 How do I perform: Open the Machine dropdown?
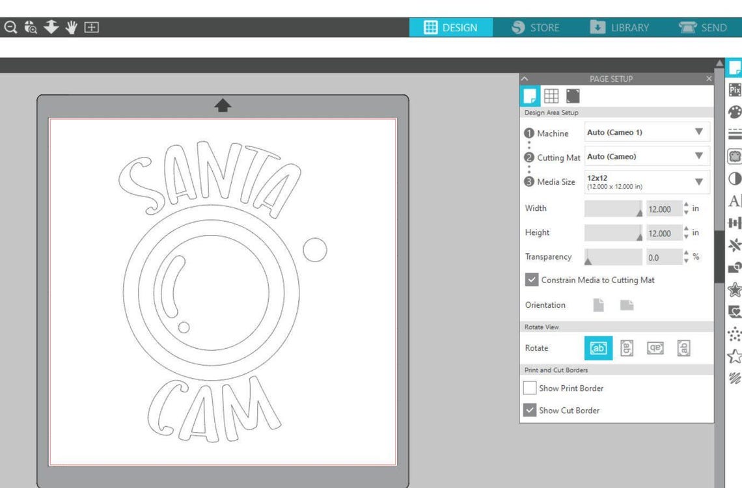pyautogui.click(x=647, y=132)
